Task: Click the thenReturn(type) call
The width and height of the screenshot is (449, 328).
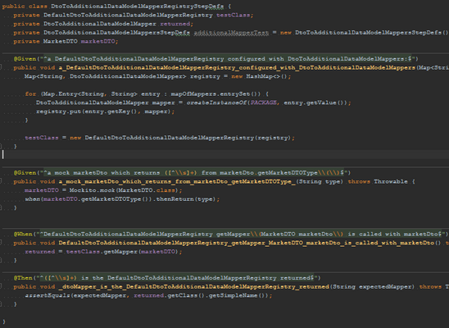Action: (x=186, y=199)
